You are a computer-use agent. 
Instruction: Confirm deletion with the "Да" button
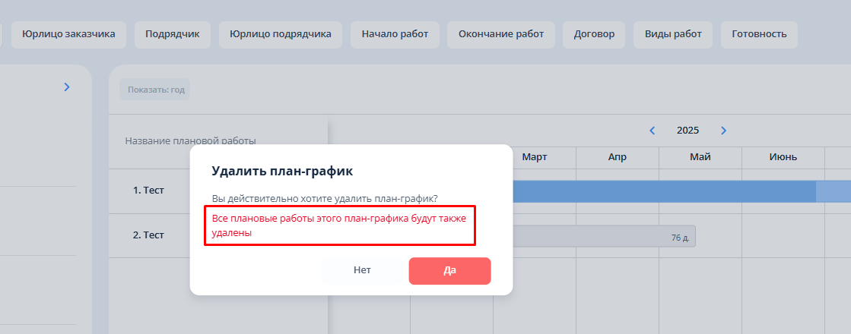pyautogui.click(x=449, y=270)
